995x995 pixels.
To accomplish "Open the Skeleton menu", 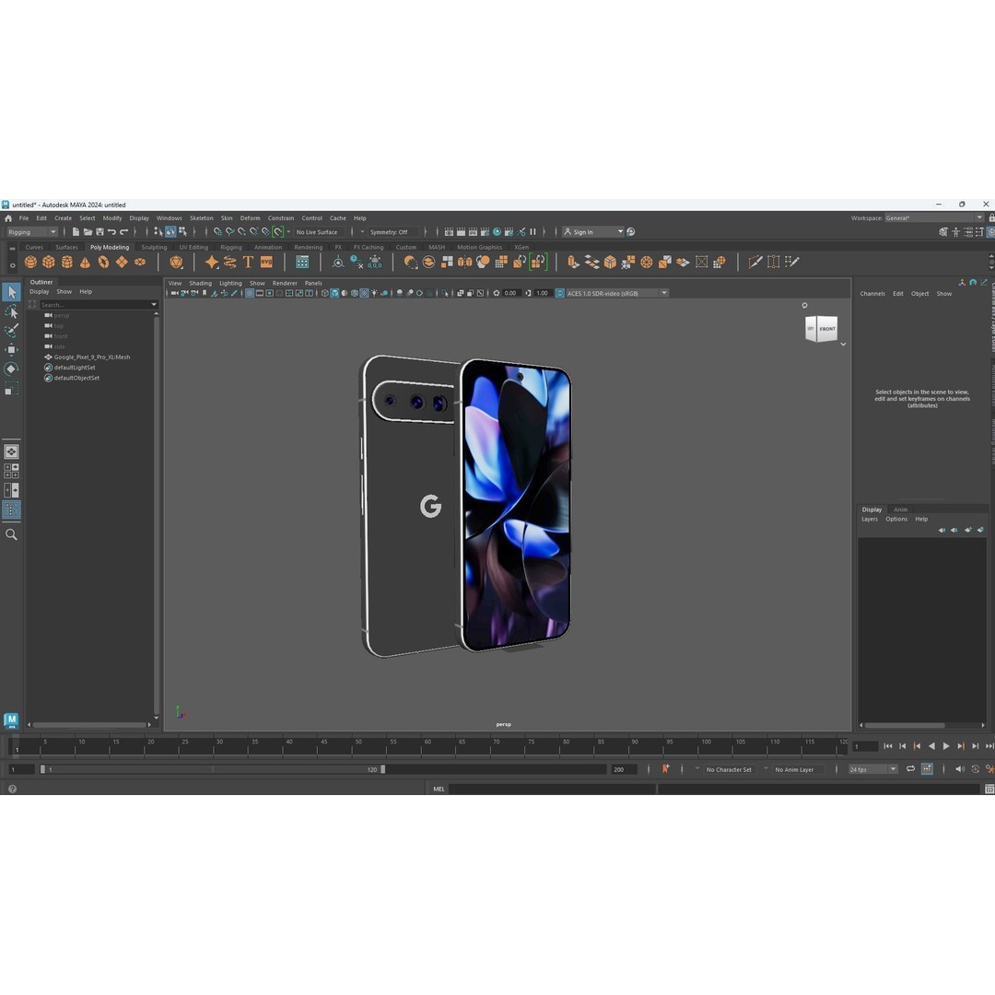I will point(201,217).
